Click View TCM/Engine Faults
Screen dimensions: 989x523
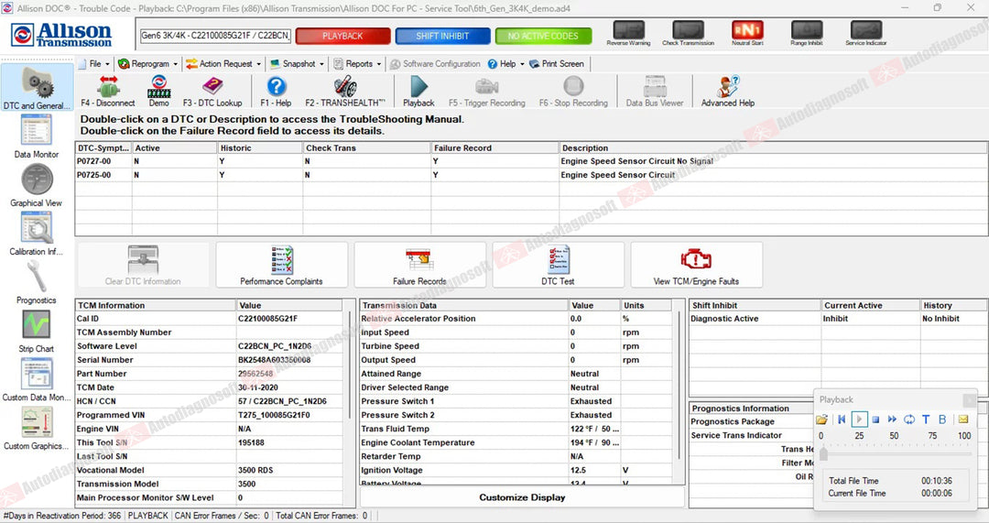(696, 265)
